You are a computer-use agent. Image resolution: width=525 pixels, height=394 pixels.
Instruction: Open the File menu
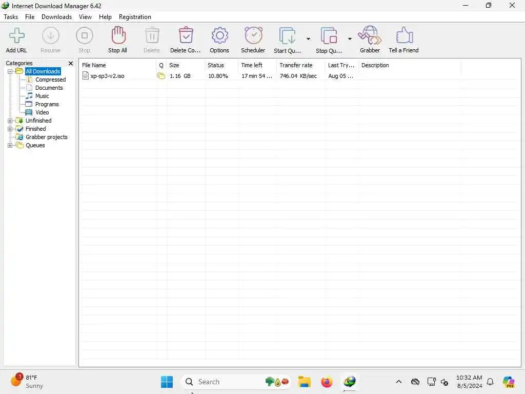click(30, 17)
